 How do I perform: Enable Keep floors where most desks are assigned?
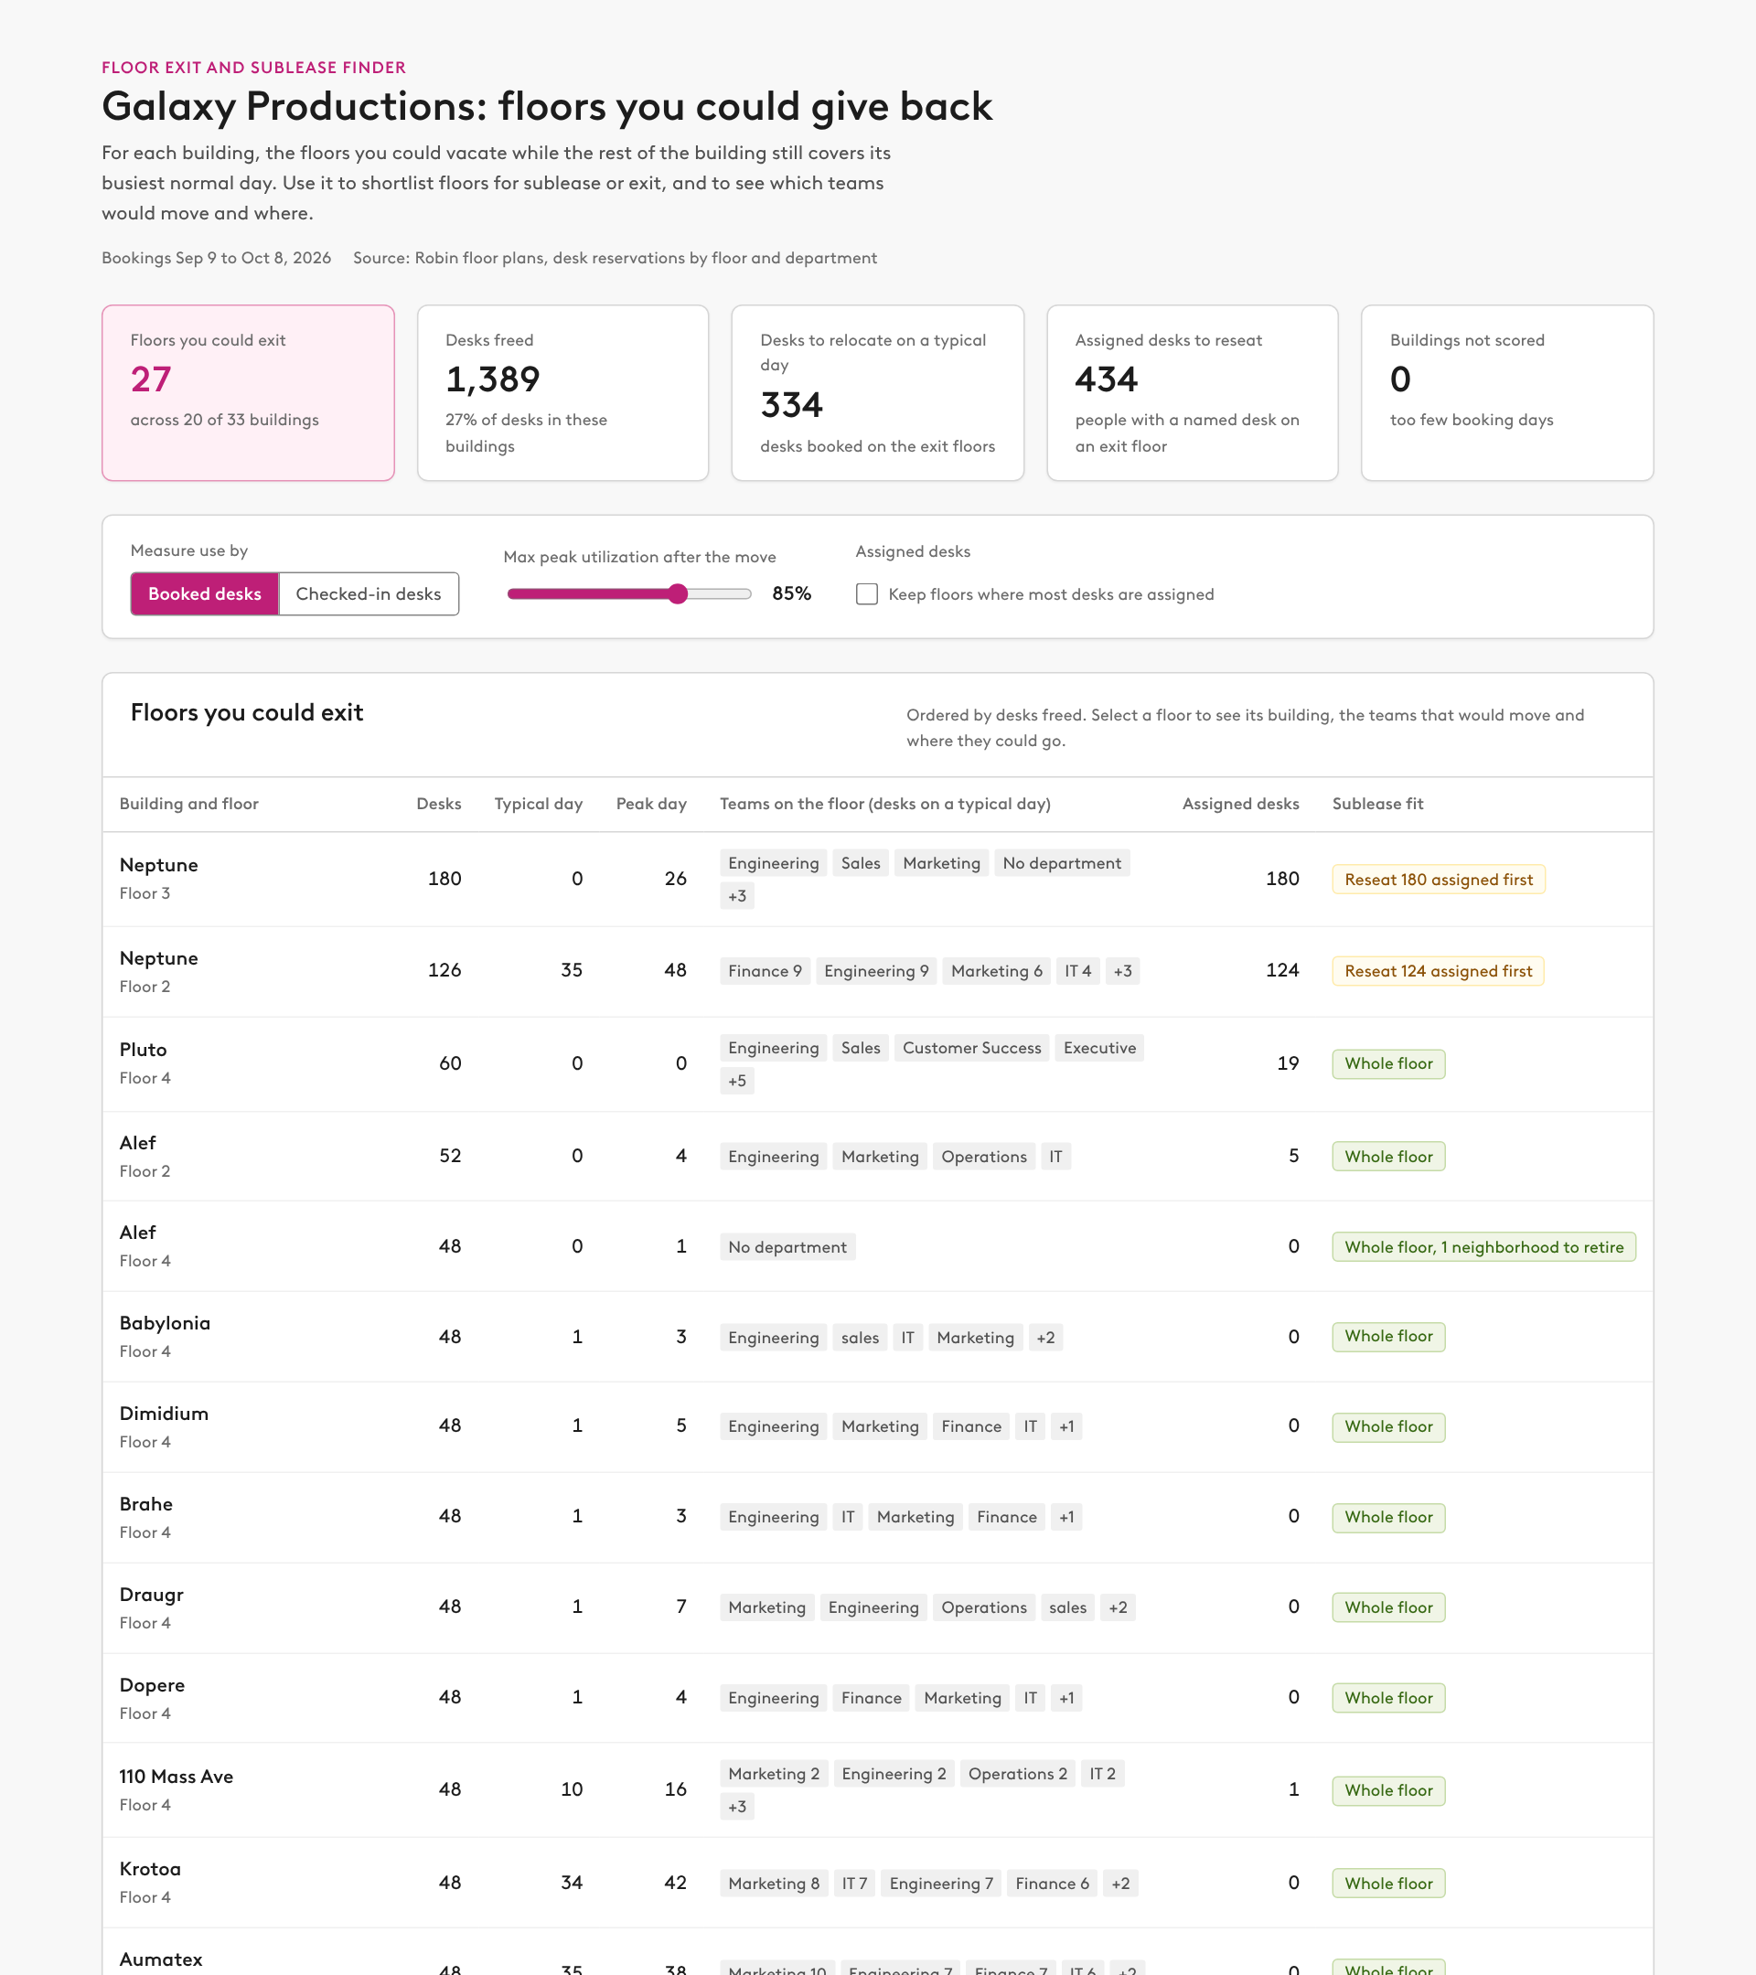coord(867,594)
